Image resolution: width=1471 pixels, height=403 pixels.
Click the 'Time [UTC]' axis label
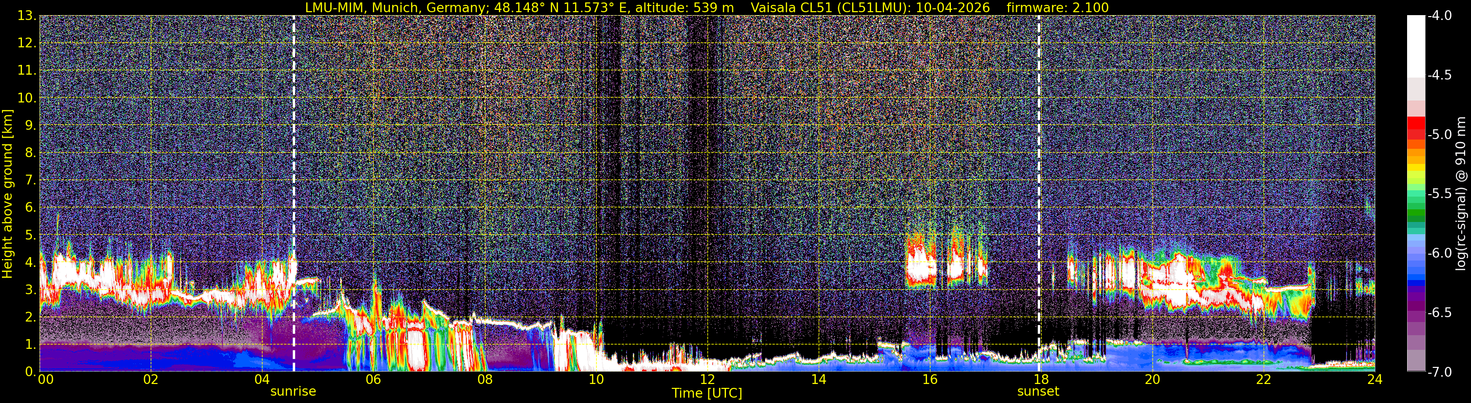707,393
